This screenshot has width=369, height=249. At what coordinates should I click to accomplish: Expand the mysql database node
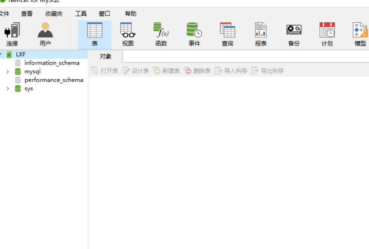coord(8,72)
